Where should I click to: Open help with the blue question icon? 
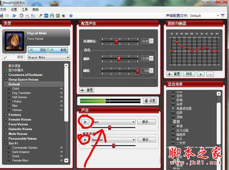click(71, 16)
